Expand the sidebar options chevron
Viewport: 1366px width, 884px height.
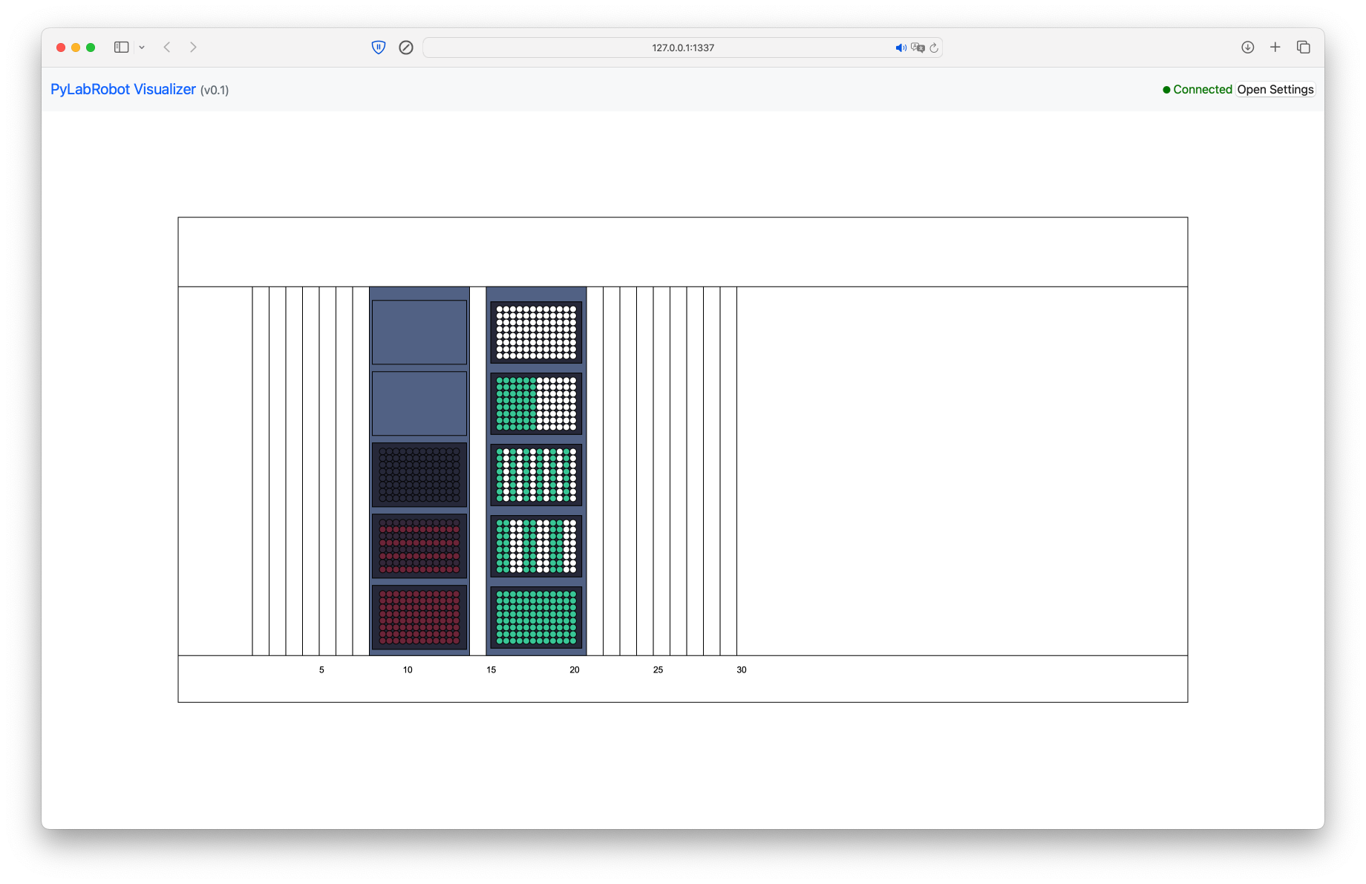(x=143, y=47)
